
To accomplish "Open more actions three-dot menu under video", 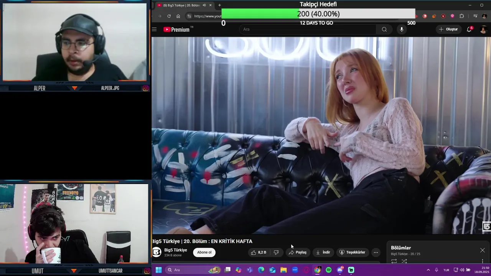I will coord(376,252).
